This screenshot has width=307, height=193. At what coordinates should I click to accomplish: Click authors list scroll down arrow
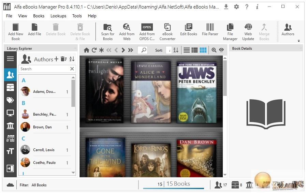point(73,173)
